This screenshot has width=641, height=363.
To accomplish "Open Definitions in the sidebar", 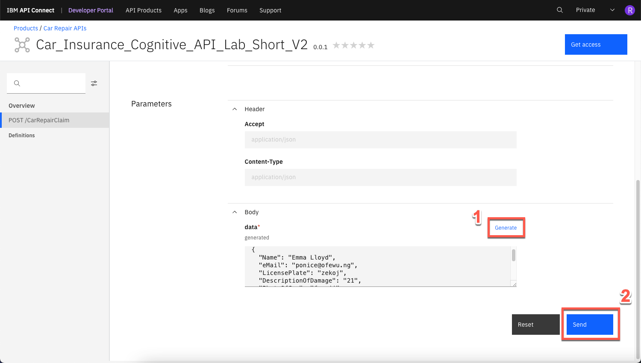I will 22,136.
